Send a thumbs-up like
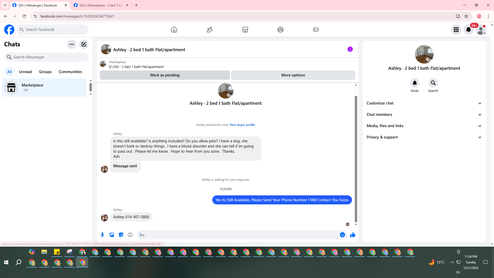Viewport: 494px width, 278px height. point(353,235)
